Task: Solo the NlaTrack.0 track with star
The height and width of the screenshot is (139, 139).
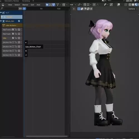Action: [x=19, y=29]
